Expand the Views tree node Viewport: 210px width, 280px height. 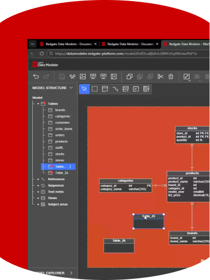38,198
